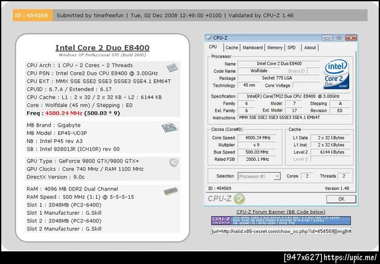Viewport: 380px width, 264px height.
Task: Click the RAM module icon beside RAM size
Action: click(x=171, y=192)
